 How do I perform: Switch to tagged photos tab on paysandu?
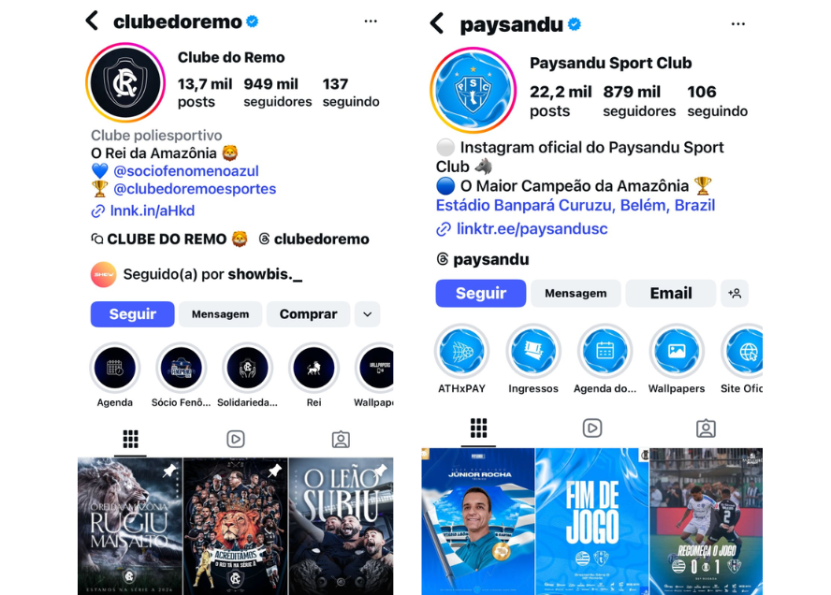[706, 428]
